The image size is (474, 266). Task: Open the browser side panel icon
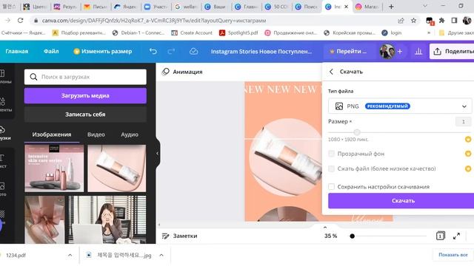tap(454, 21)
